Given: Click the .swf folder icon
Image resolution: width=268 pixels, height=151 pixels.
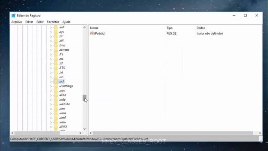Looking at the screenshot, I should (x=56, y=27).
